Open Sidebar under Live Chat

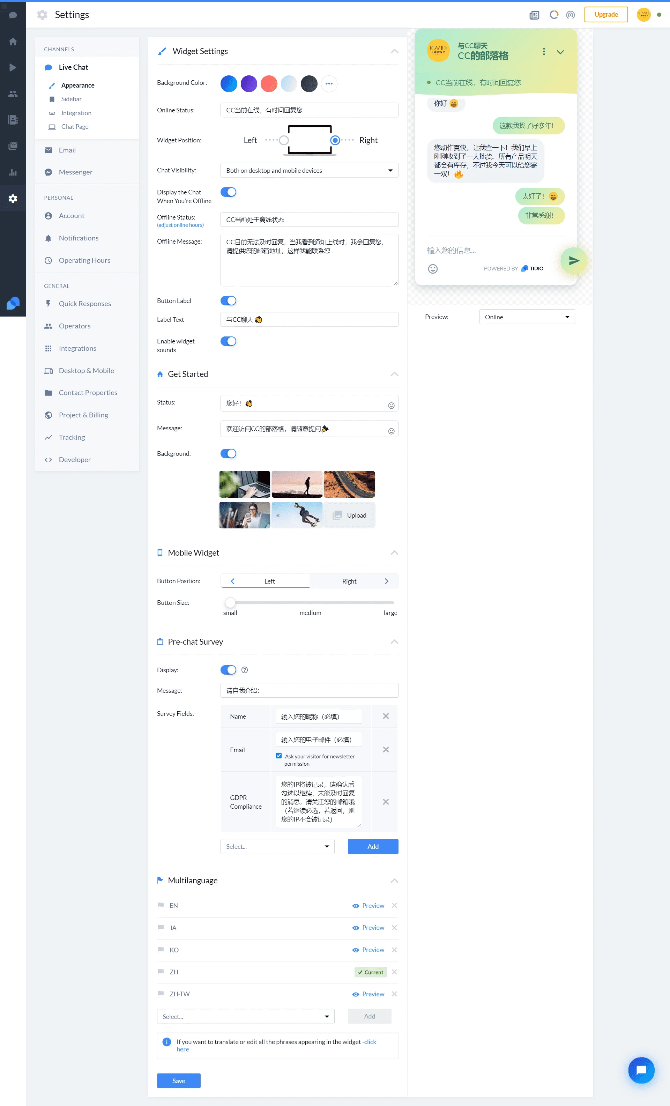click(x=71, y=99)
